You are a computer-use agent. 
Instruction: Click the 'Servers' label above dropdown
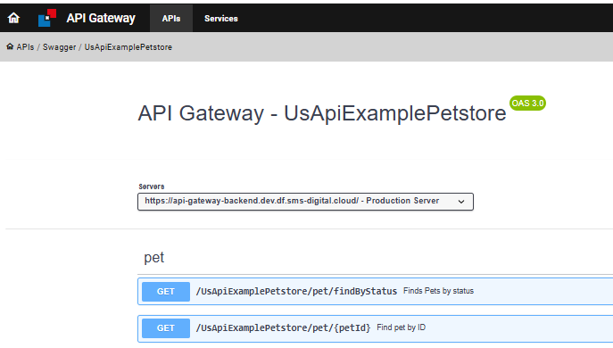152,186
